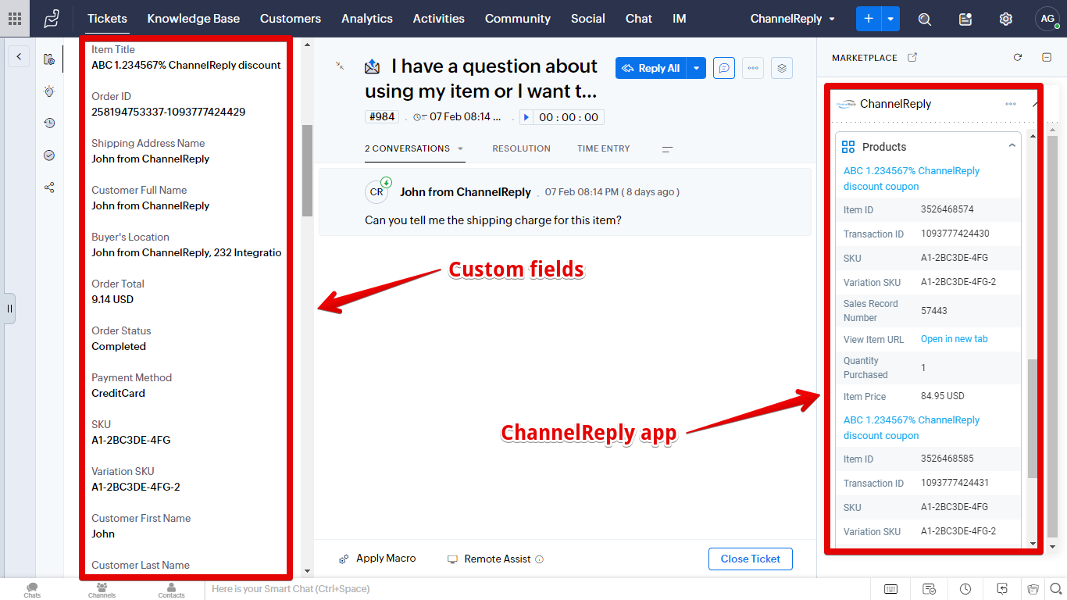
Task: Collapse the Products section chevron
Action: click(x=1012, y=146)
